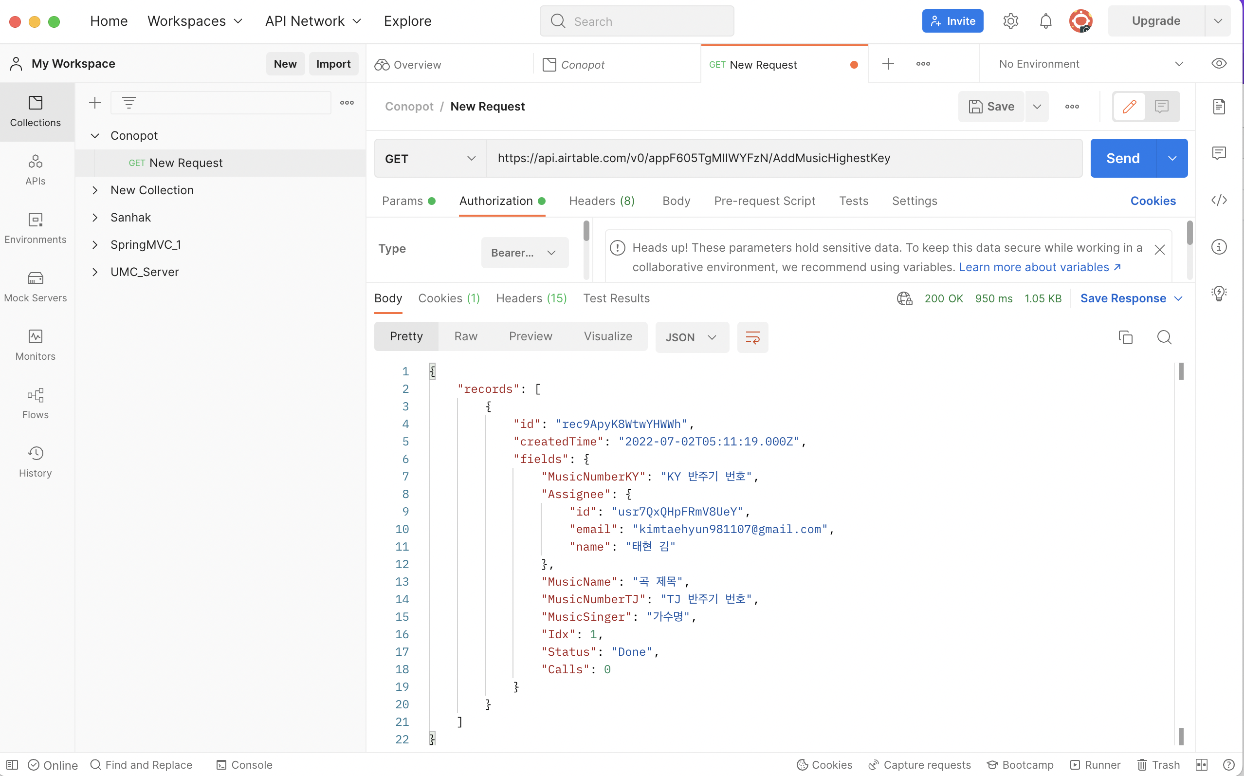Viewport: 1244px width, 776px height.
Task: Click the blue Send button
Action: 1123,158
